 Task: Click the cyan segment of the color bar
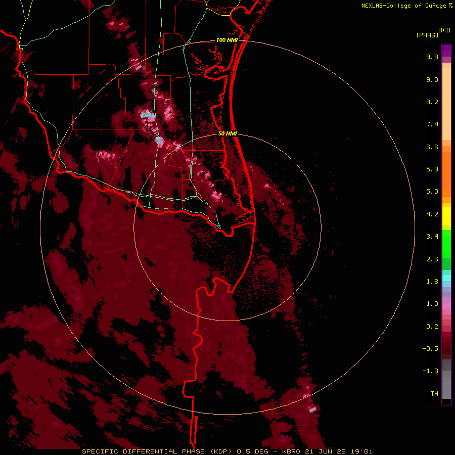tap(446, 278)
